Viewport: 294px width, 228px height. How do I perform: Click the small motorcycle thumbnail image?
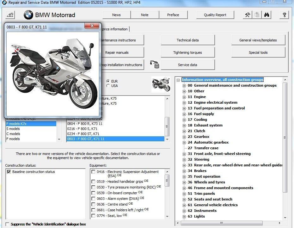pyautogui.click(x=161, y=84)
